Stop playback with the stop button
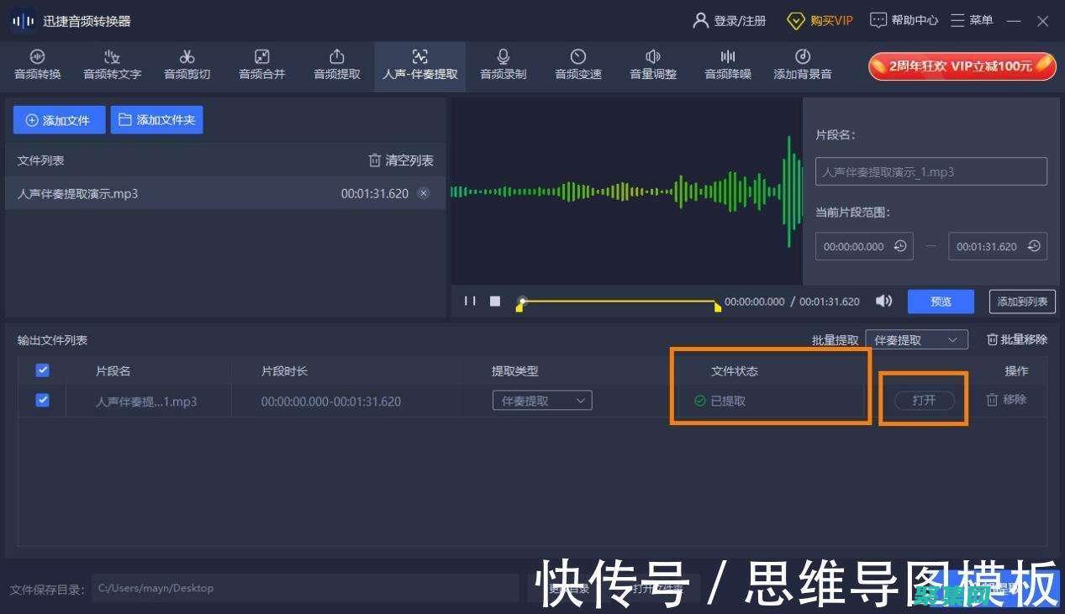The image size is (1065, 614). [x=494, y=301]
